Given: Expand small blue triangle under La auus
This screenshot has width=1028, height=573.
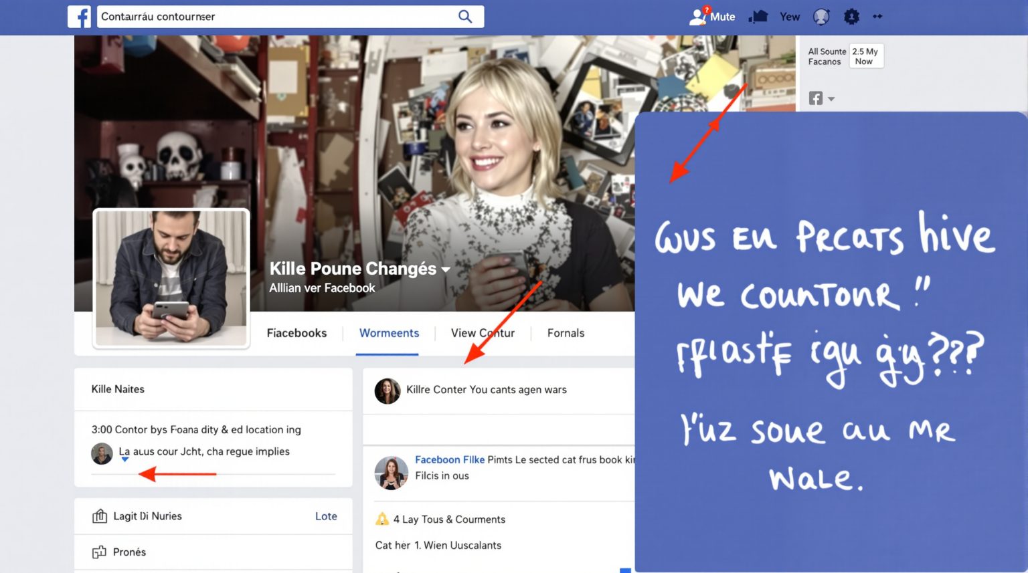Looking at the screenshot, I should [x=124, y=459].
